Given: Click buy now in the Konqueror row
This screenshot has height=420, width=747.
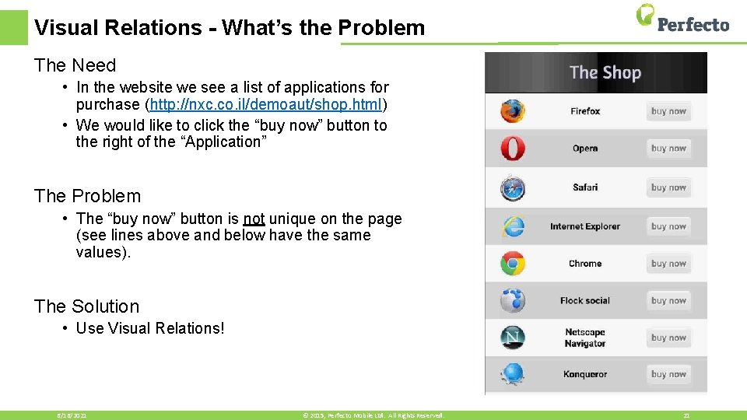Looking at the screenshot, I should pos(668,374).
